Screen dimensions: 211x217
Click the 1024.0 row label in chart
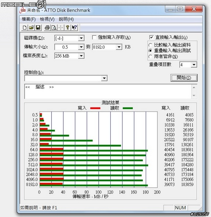pos(32,170)
